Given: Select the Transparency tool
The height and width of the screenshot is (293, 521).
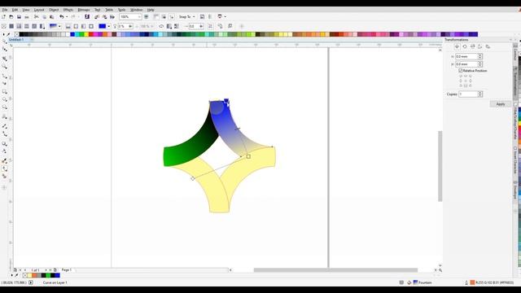Looking at the screenshot, I should (x=5, y=151).
